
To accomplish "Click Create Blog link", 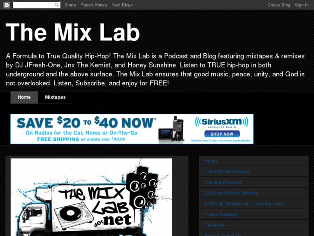I will pos(279,5).
